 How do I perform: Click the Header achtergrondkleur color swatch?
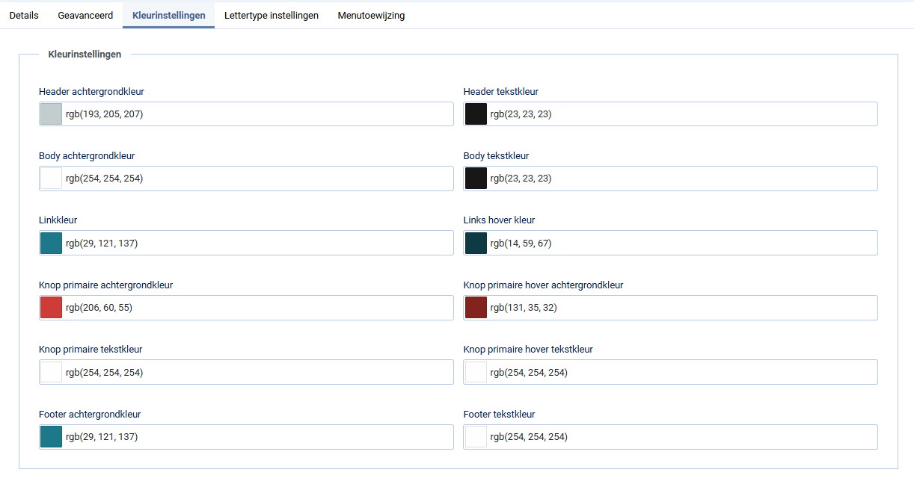tap(50, 114)
